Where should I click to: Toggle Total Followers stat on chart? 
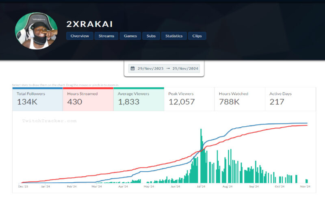(37, 99)
